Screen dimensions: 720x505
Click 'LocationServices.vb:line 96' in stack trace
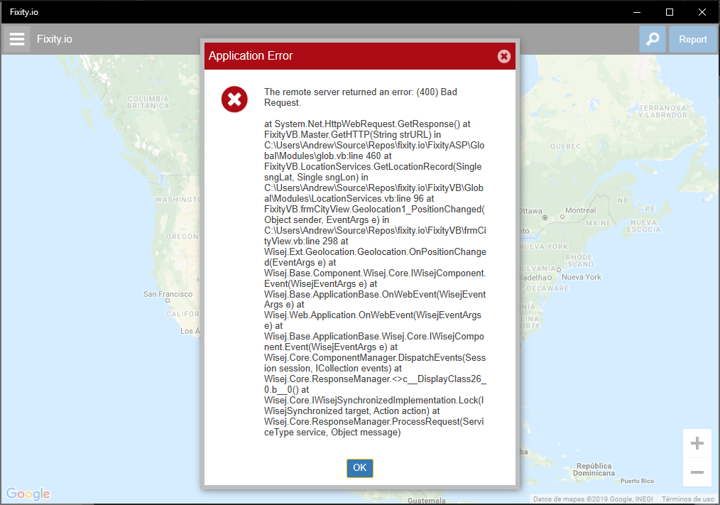pyautogui.click(x=367, y=198)
